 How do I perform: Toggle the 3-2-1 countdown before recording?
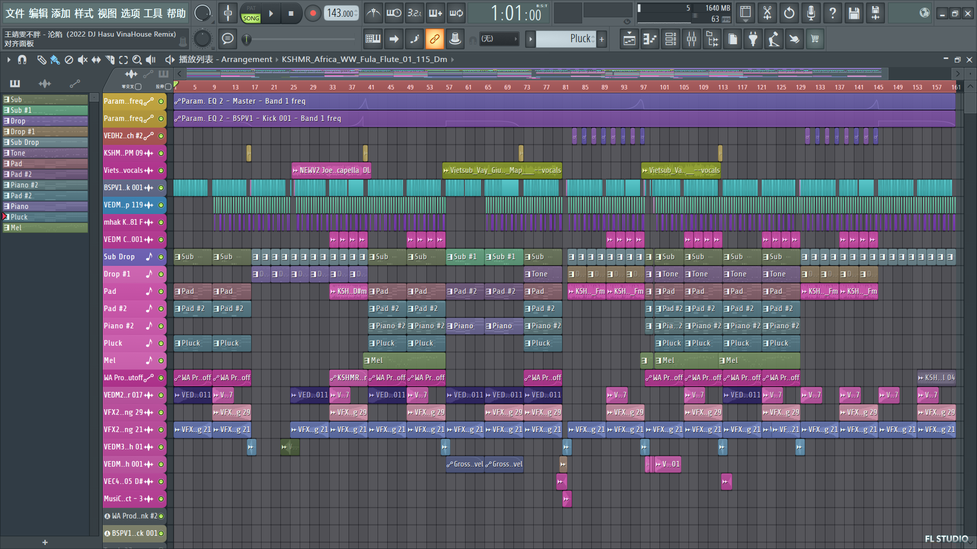coord(414,13)
